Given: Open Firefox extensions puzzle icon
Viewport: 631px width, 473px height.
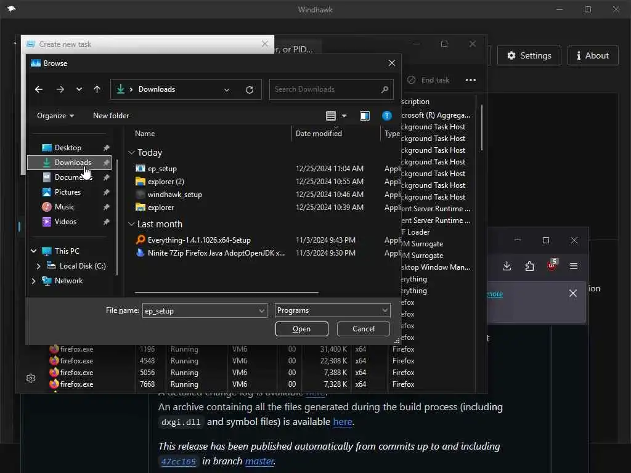Looking at the screenshot, I should point(529,266).
